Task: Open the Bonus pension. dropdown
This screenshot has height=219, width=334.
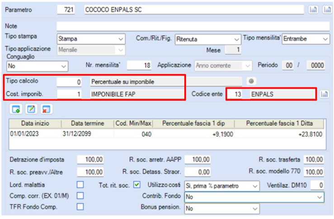Action: click(222, 208)
